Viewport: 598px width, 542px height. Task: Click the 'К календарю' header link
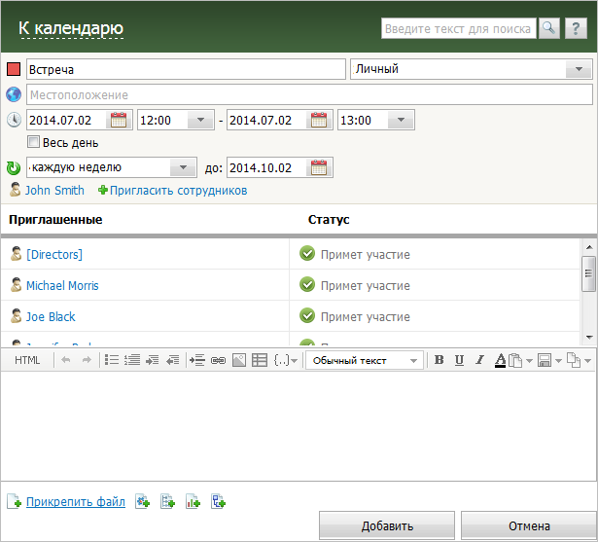71,28
